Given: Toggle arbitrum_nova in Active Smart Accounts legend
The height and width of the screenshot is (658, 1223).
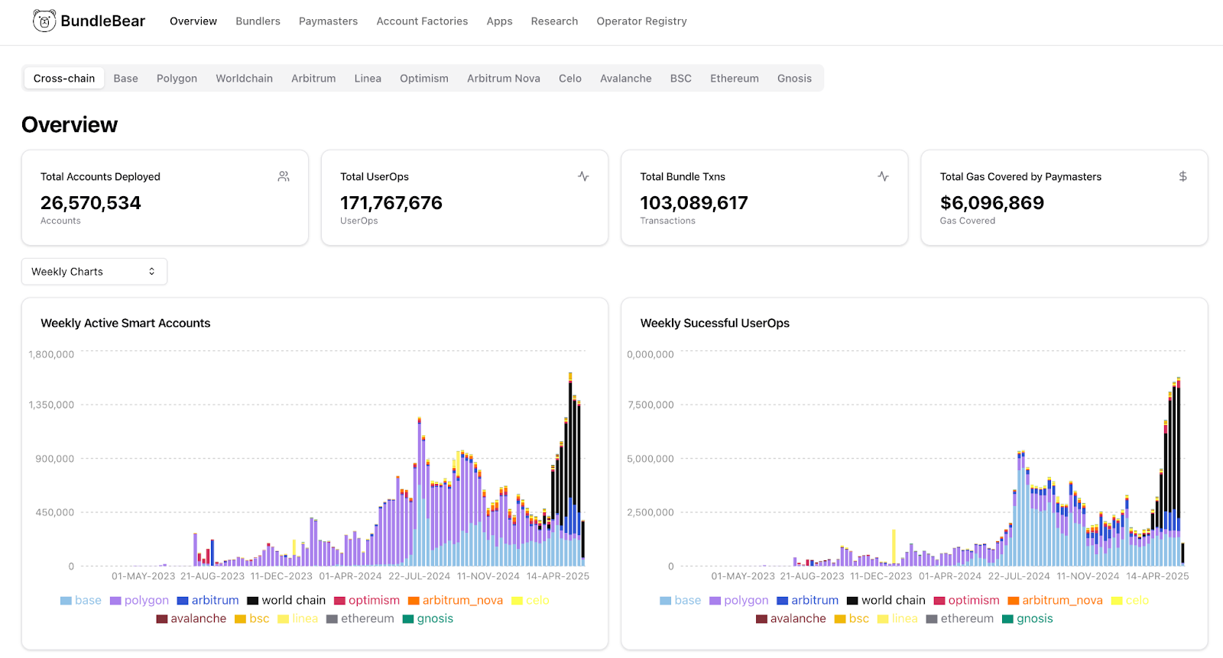Looking at the screenshot, I should click(456, 601).
